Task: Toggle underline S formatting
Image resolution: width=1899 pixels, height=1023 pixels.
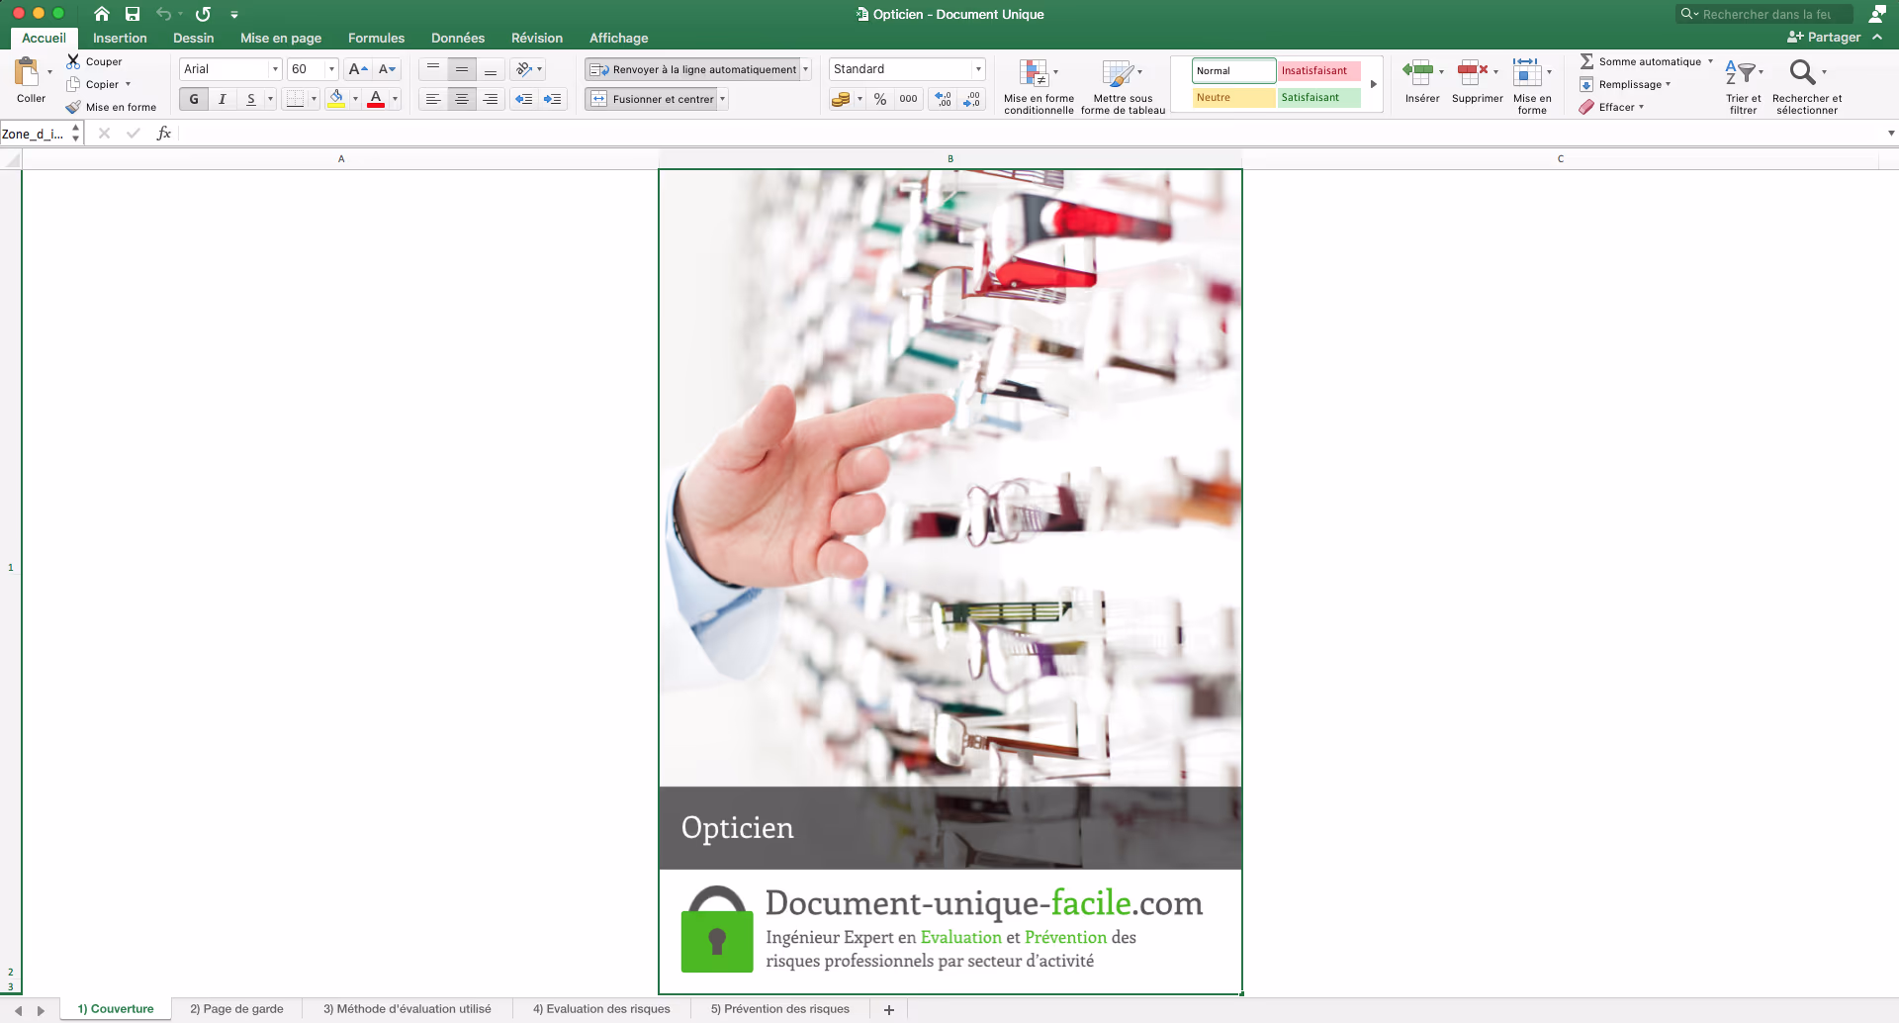Action: (x=251, y=99)
